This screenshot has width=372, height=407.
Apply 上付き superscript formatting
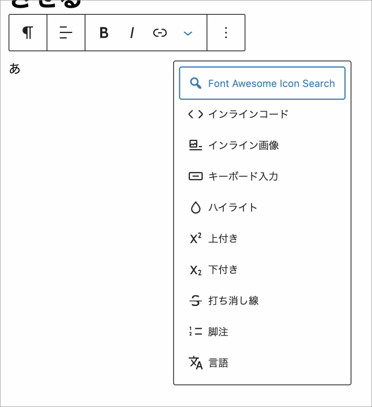point(223,238)
